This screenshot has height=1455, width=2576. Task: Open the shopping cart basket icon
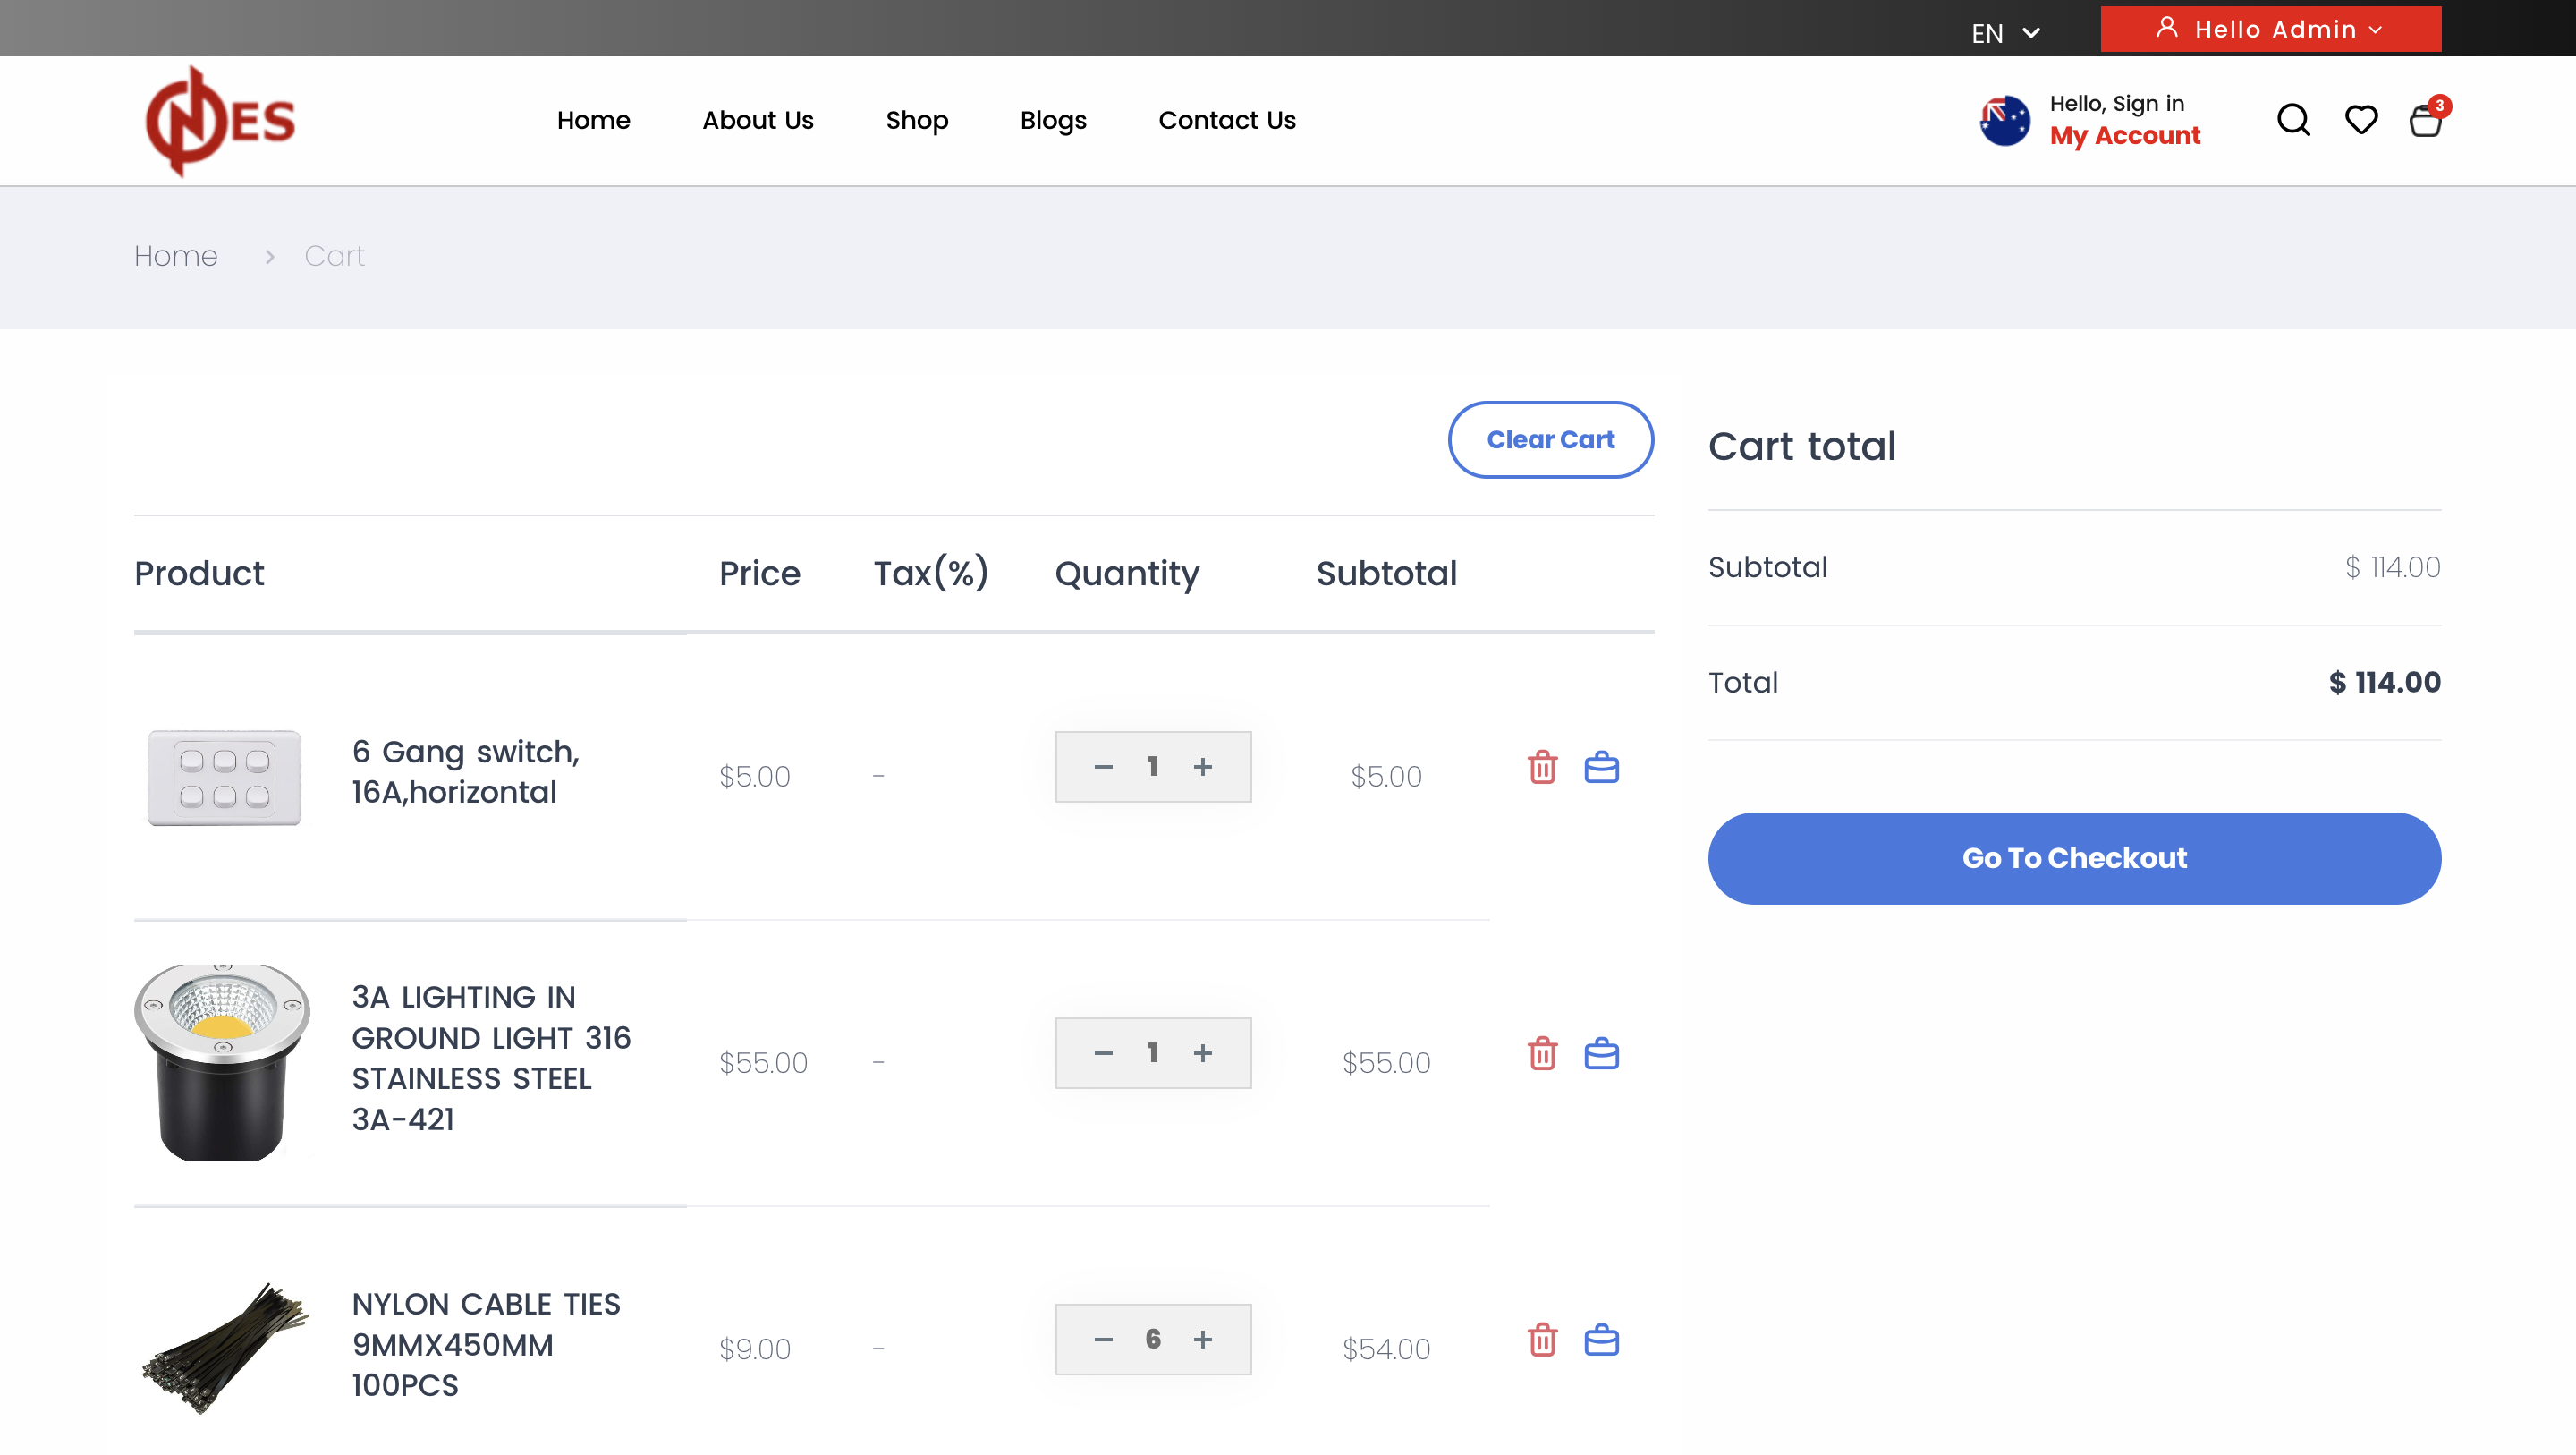[x=2425, y=120]
